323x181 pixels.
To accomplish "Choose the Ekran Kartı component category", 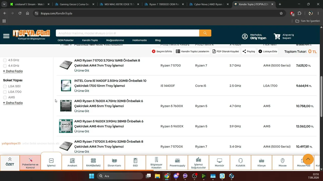I will pyautogui.click(x=114, y=163).
